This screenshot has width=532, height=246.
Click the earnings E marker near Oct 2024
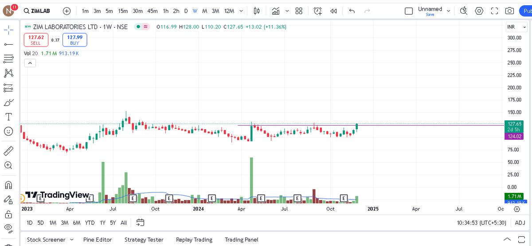pos(343,198)
